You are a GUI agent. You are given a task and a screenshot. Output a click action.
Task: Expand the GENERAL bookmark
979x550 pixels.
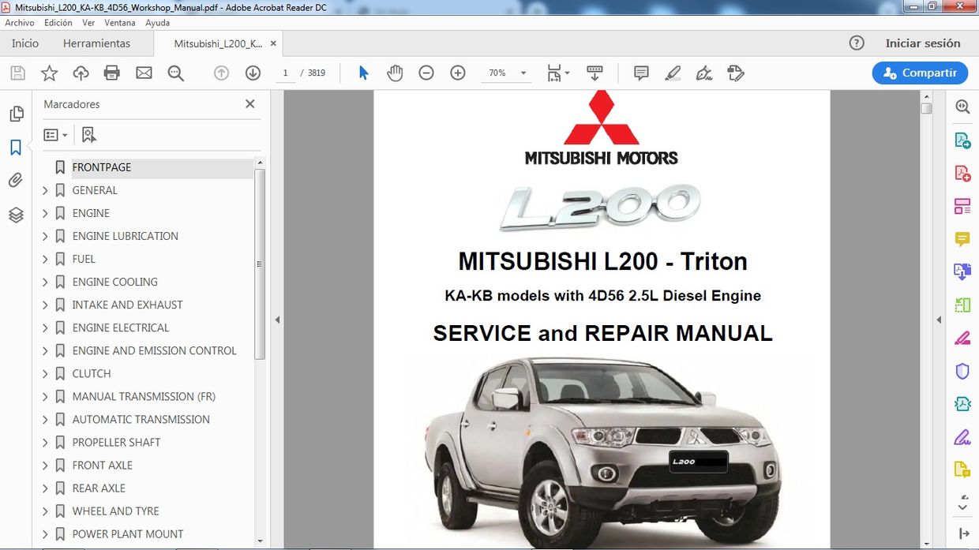coord(45,190)
